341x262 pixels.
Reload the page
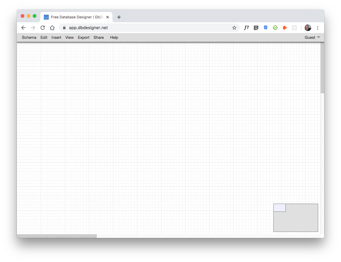pos(43,28)
